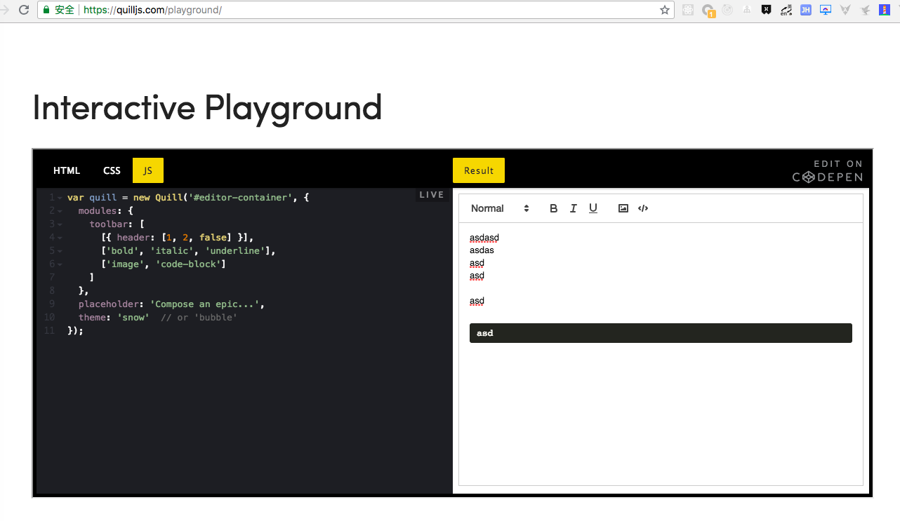The image size is (900, 521).
Task: Collapse the code fold at line 1
Action: 60,198
